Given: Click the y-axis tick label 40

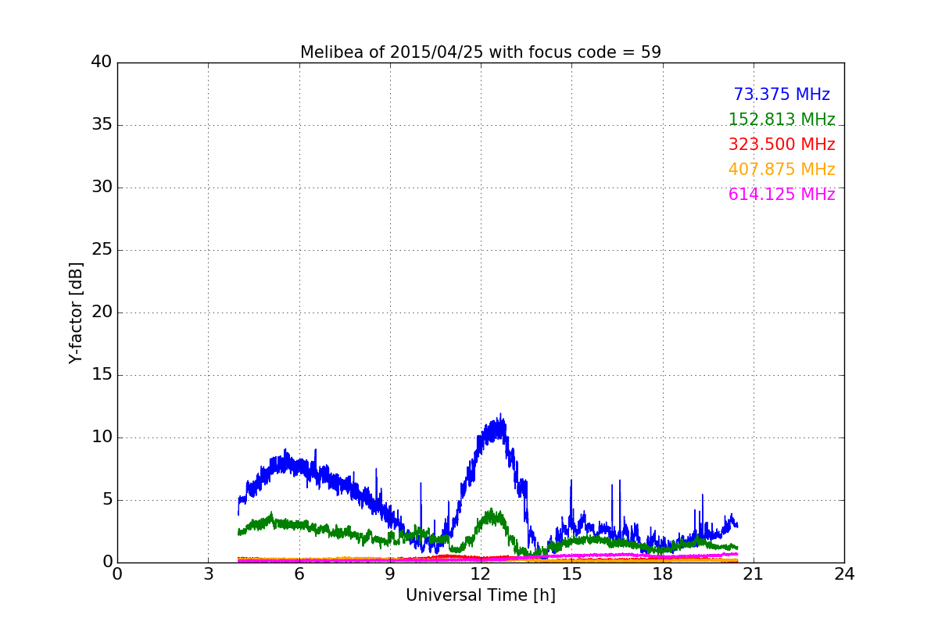Looking at the screenshot, I should pos(102,62).
